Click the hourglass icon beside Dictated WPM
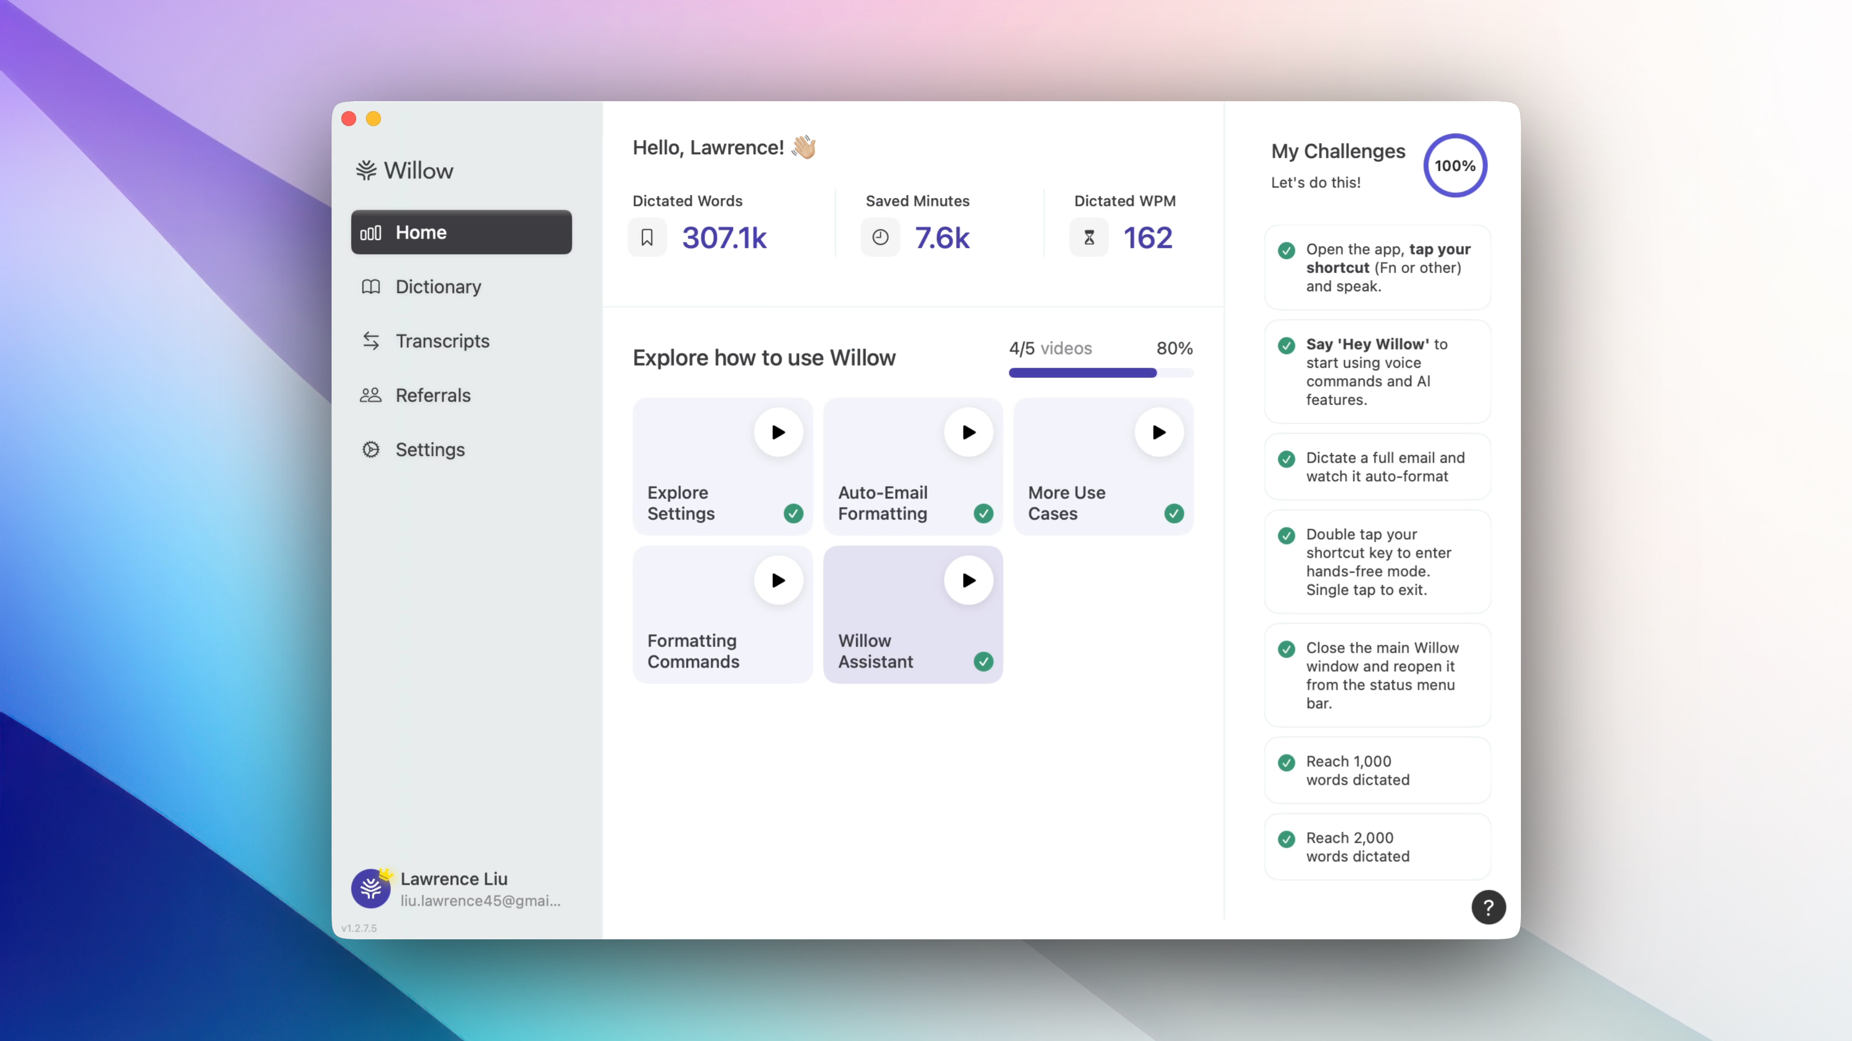Viewport: 1852px width, 1041px height. [x=1089, y=237]
